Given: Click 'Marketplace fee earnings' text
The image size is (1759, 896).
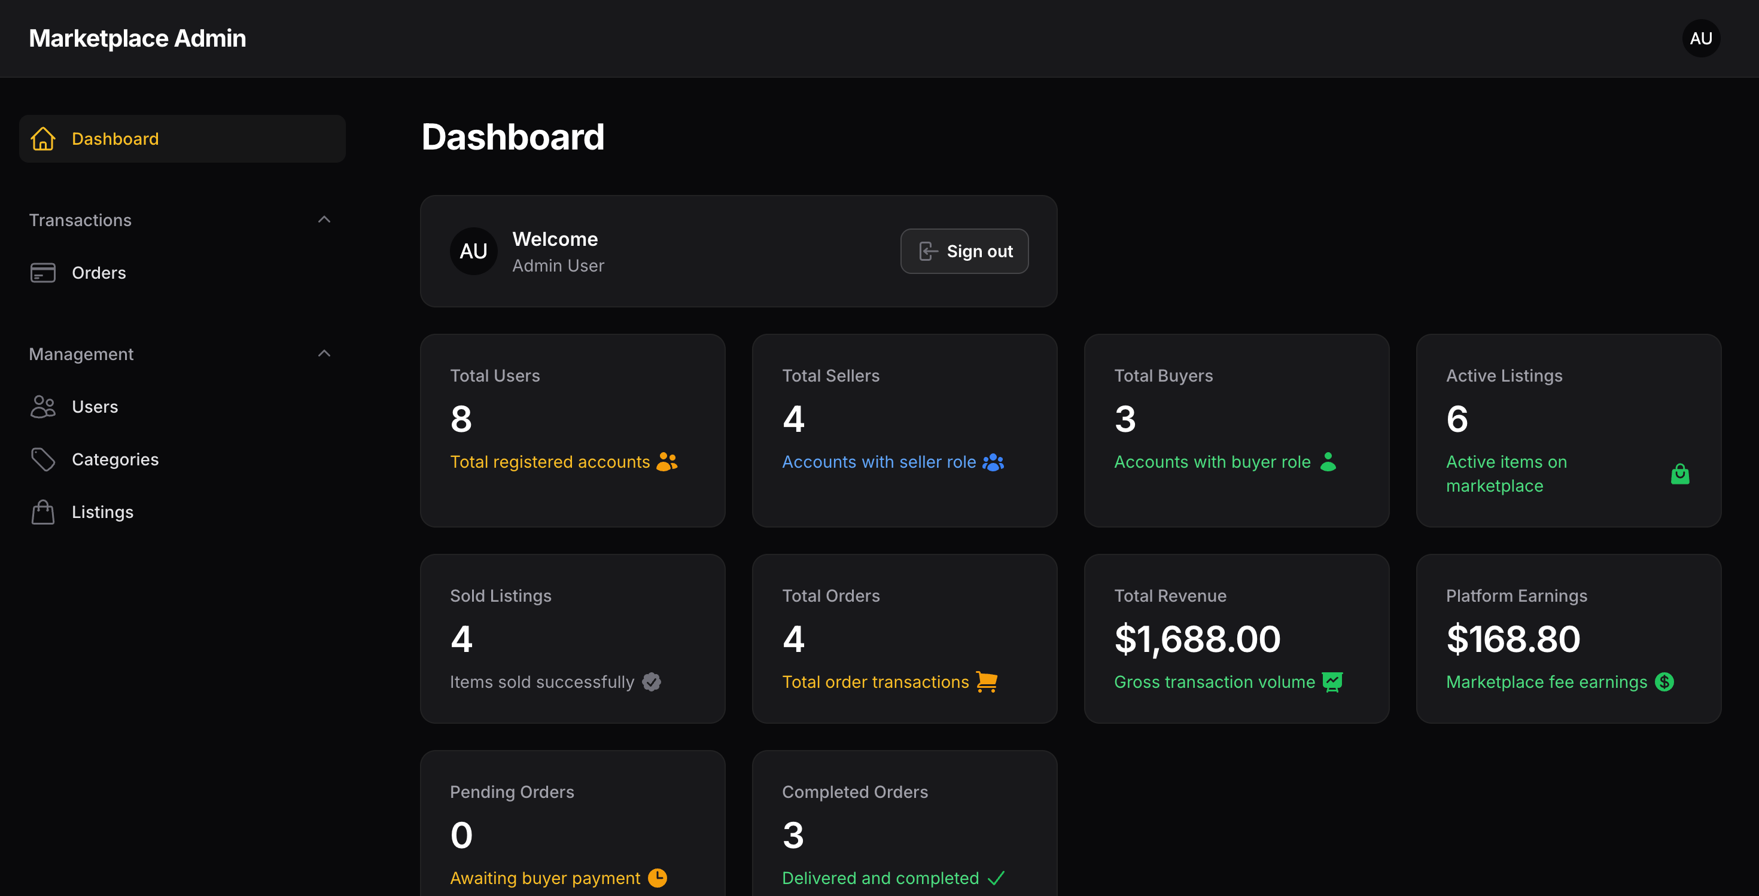Looking at the screenshot, I should coord(1546,682).
